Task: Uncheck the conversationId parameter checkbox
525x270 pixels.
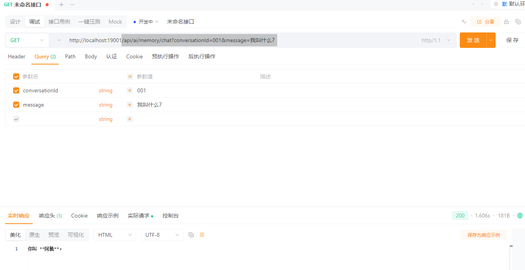Action: point(16,90)
